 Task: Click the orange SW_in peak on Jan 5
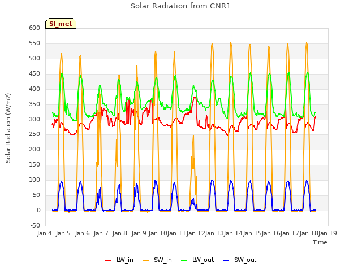[61, 54]
